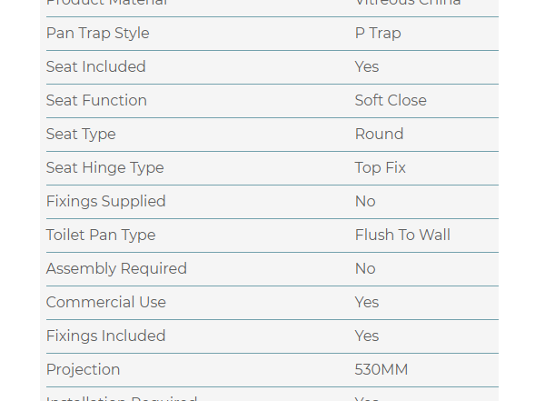Click the "Fixings Supplied" label

point(105,202)
